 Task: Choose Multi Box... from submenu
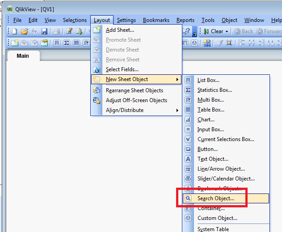[226, 100]
